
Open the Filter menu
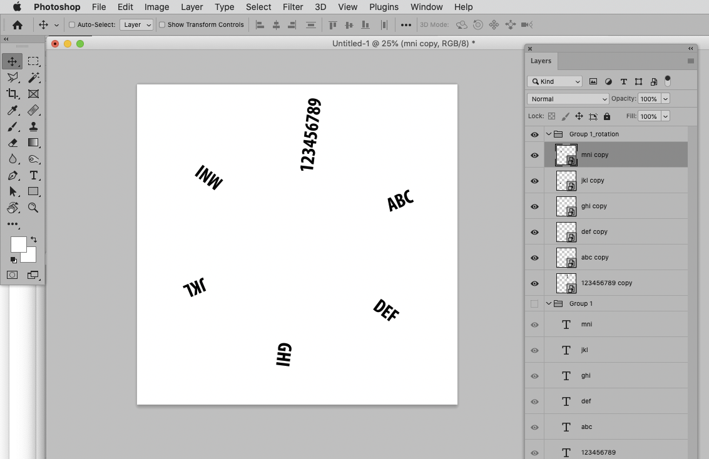point(292,7)
